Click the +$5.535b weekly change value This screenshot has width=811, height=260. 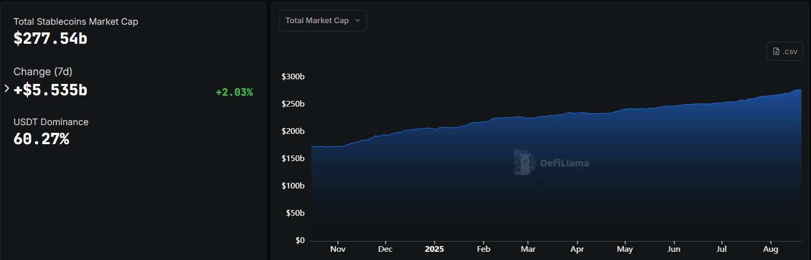[50, 90]
